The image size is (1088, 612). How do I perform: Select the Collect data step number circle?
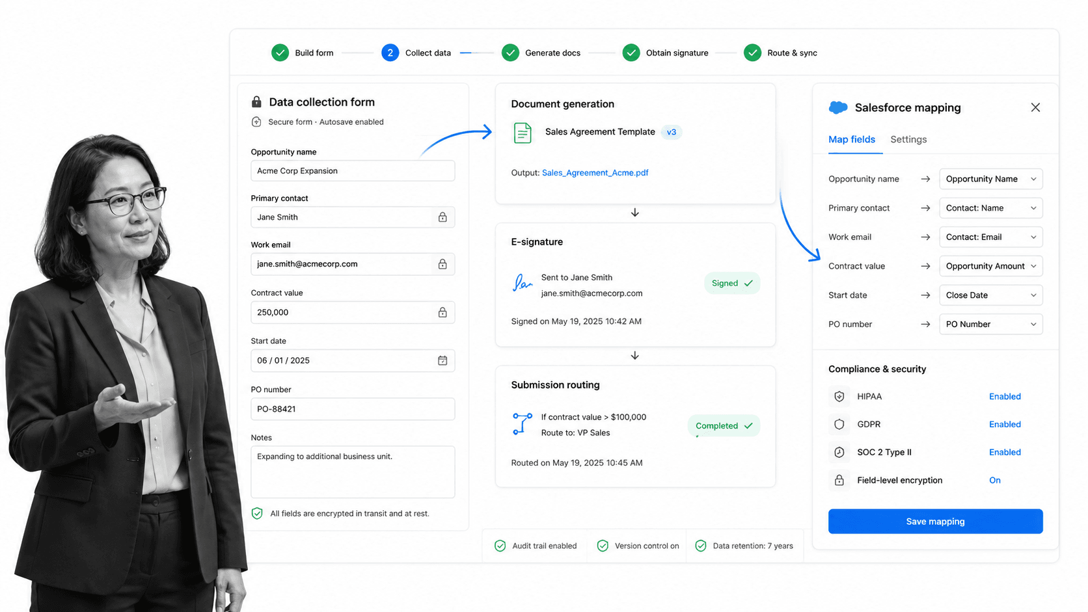[390, 53]
